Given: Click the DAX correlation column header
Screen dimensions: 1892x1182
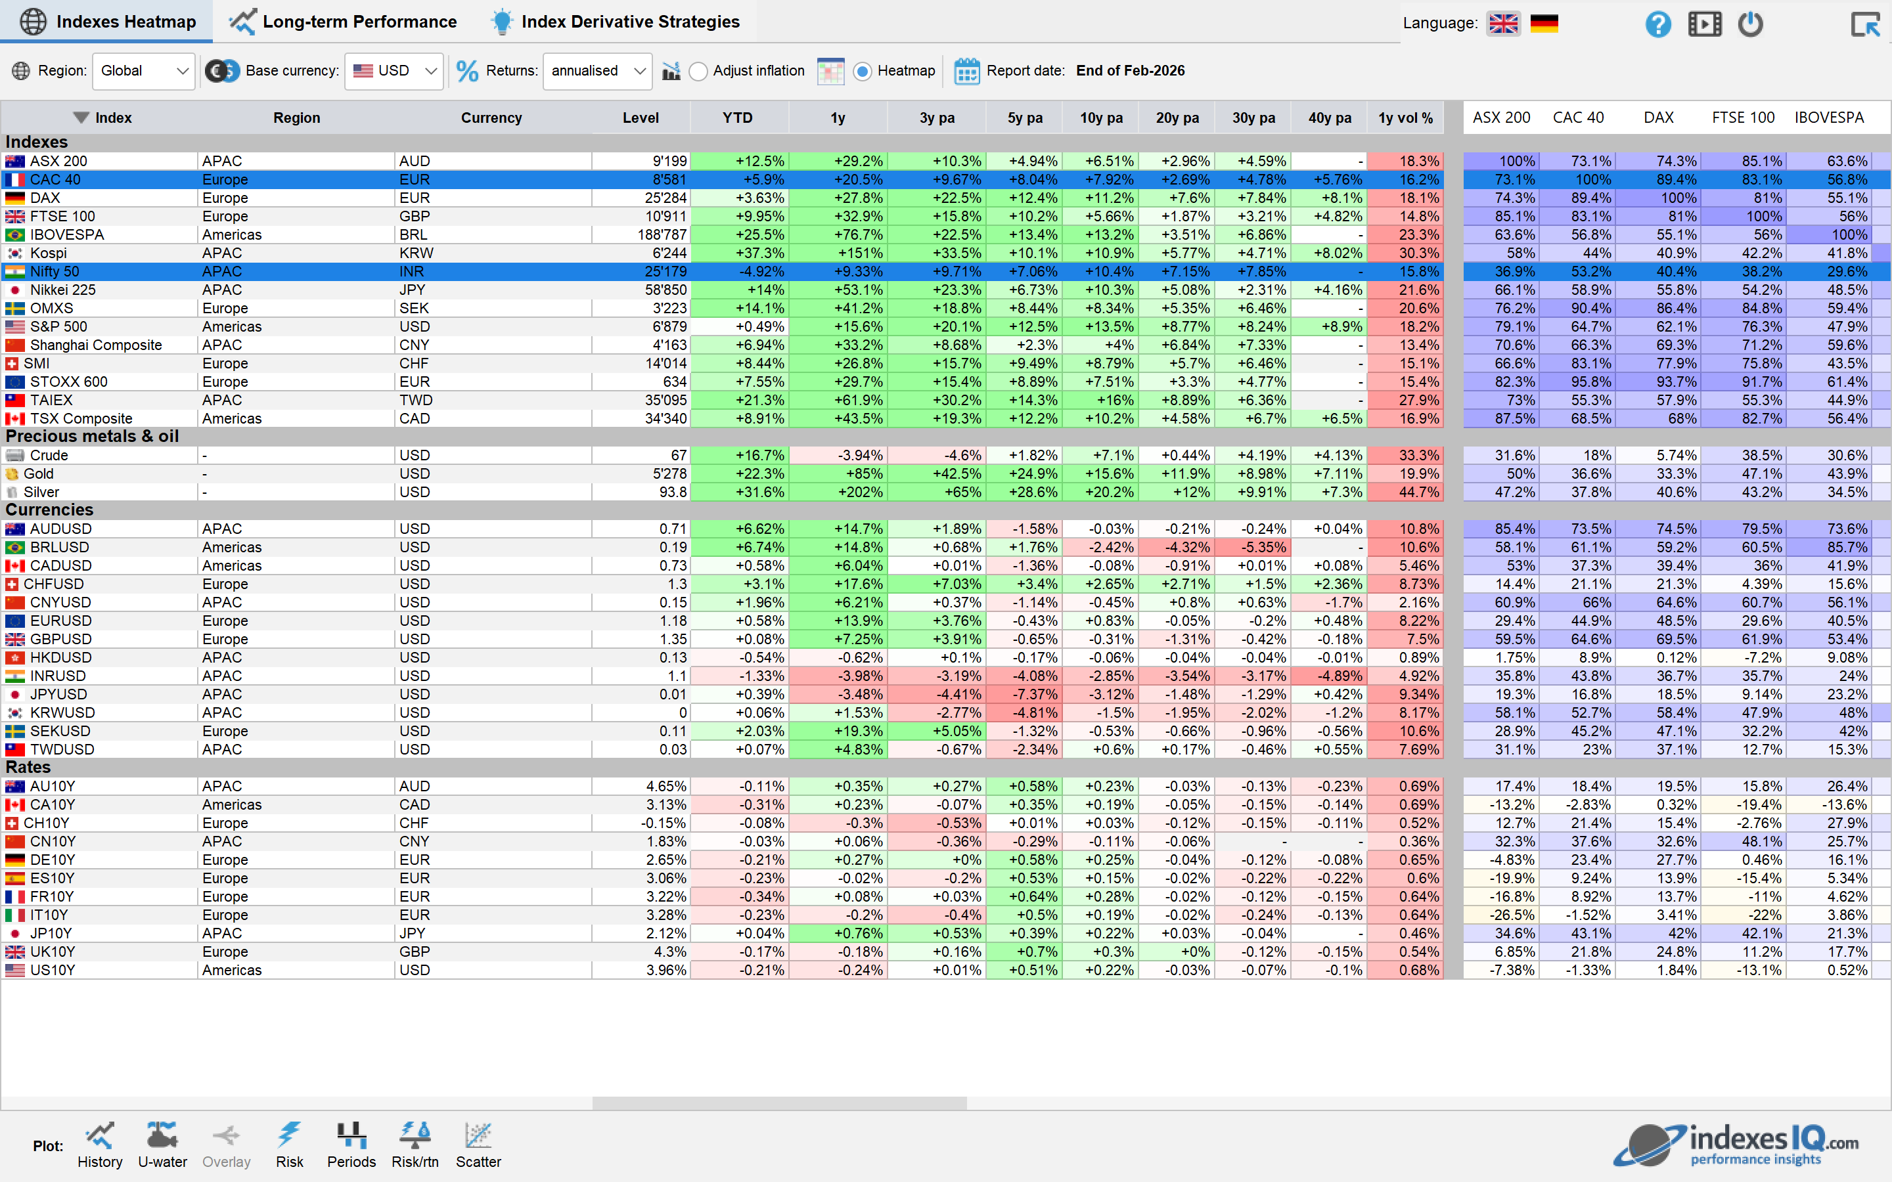Looking at the screenshot, I should pos(1658,118).
